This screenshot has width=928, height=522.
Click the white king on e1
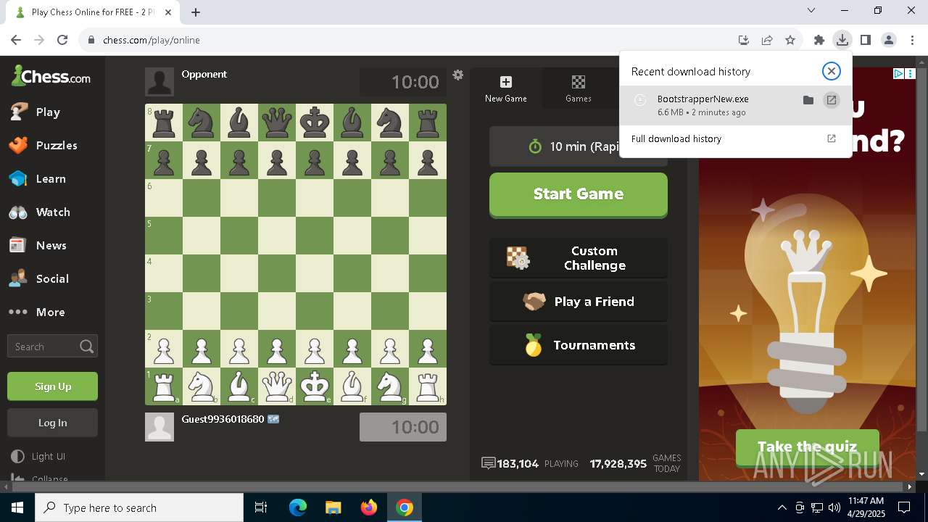[x=315, y=386]
